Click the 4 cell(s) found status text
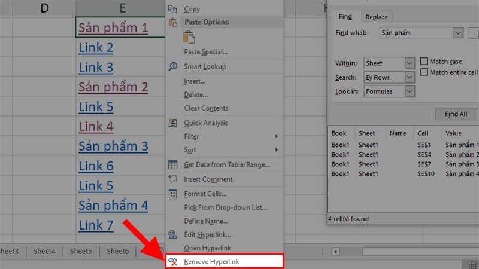 tap(348, 219)
